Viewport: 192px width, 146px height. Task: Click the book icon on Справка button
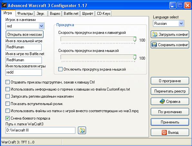pyautogui.click(x=162, y=102)
